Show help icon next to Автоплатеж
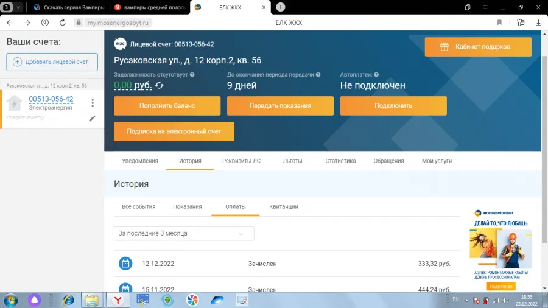 tap(376, 75)
